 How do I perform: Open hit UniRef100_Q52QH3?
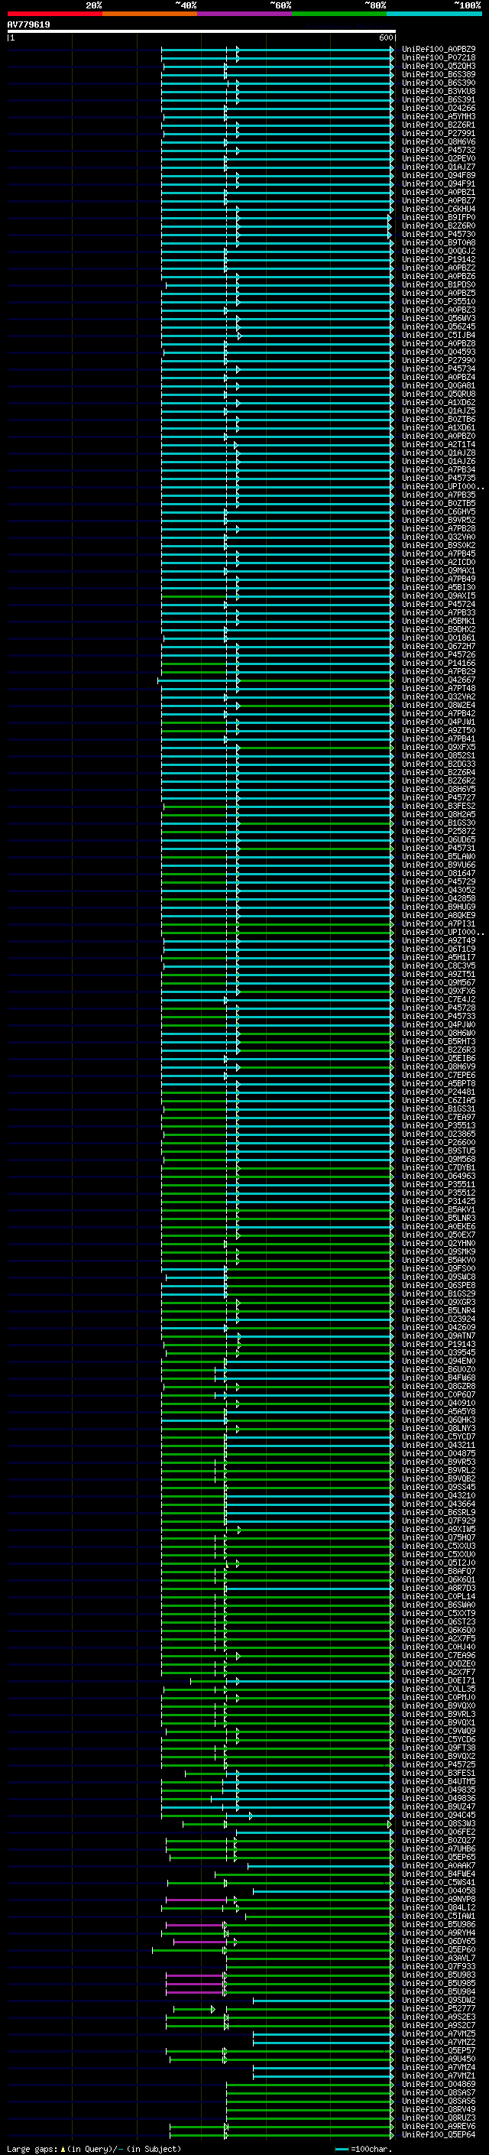(439, 66)
